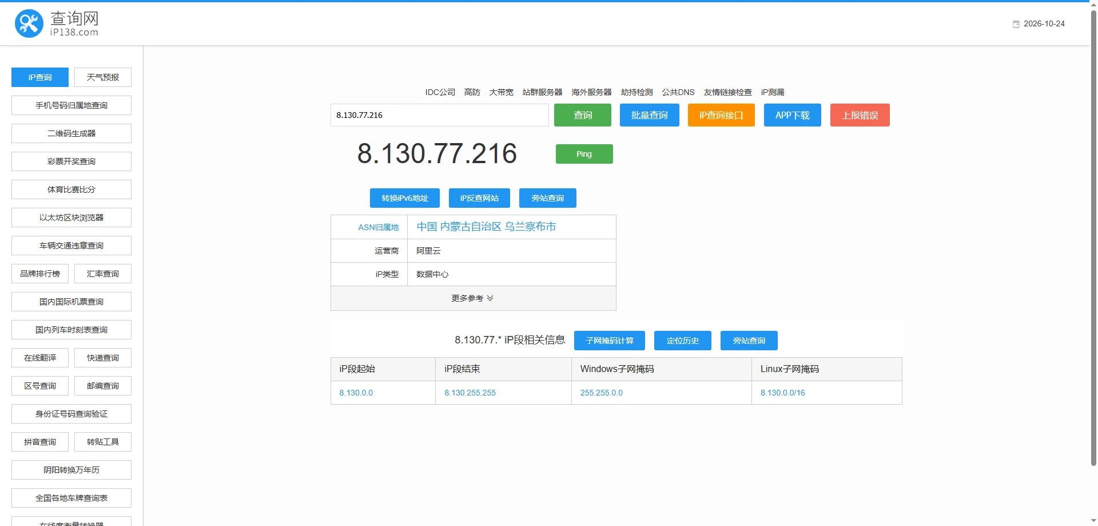Viewport: 1098px width, 526px height.
Task: Open 国内列车时刻表查询
Action: click(x=71, y=330)
